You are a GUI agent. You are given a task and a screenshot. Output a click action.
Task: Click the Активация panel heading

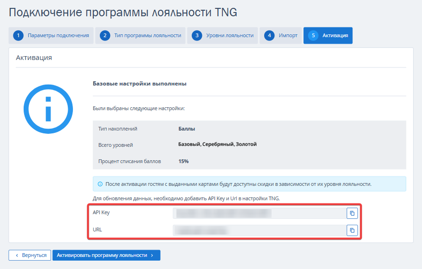tap(34, 58)
